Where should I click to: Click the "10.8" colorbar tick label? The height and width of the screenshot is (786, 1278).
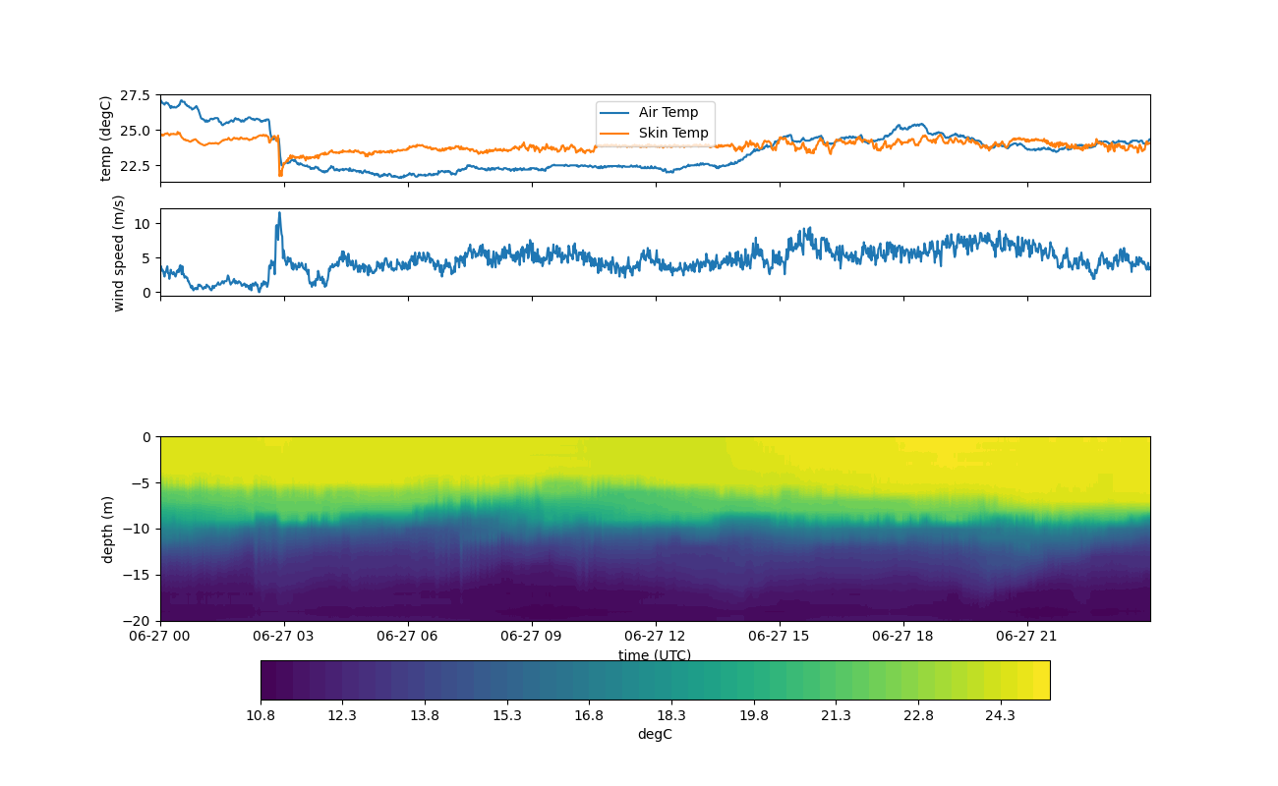click(261, 715)
